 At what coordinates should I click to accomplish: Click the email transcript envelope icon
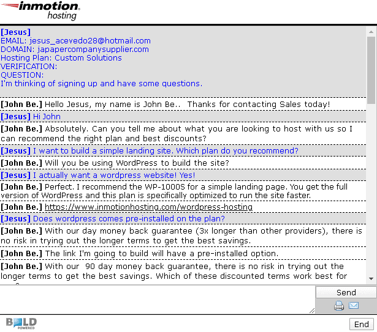pyautogui.click(x=354, y=305)
